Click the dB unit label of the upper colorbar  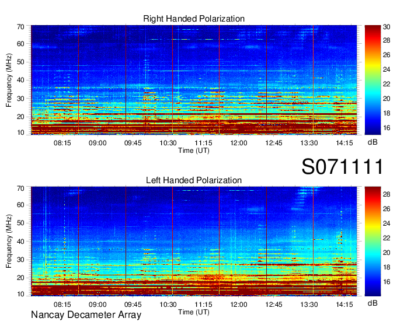tap(372, 142)
